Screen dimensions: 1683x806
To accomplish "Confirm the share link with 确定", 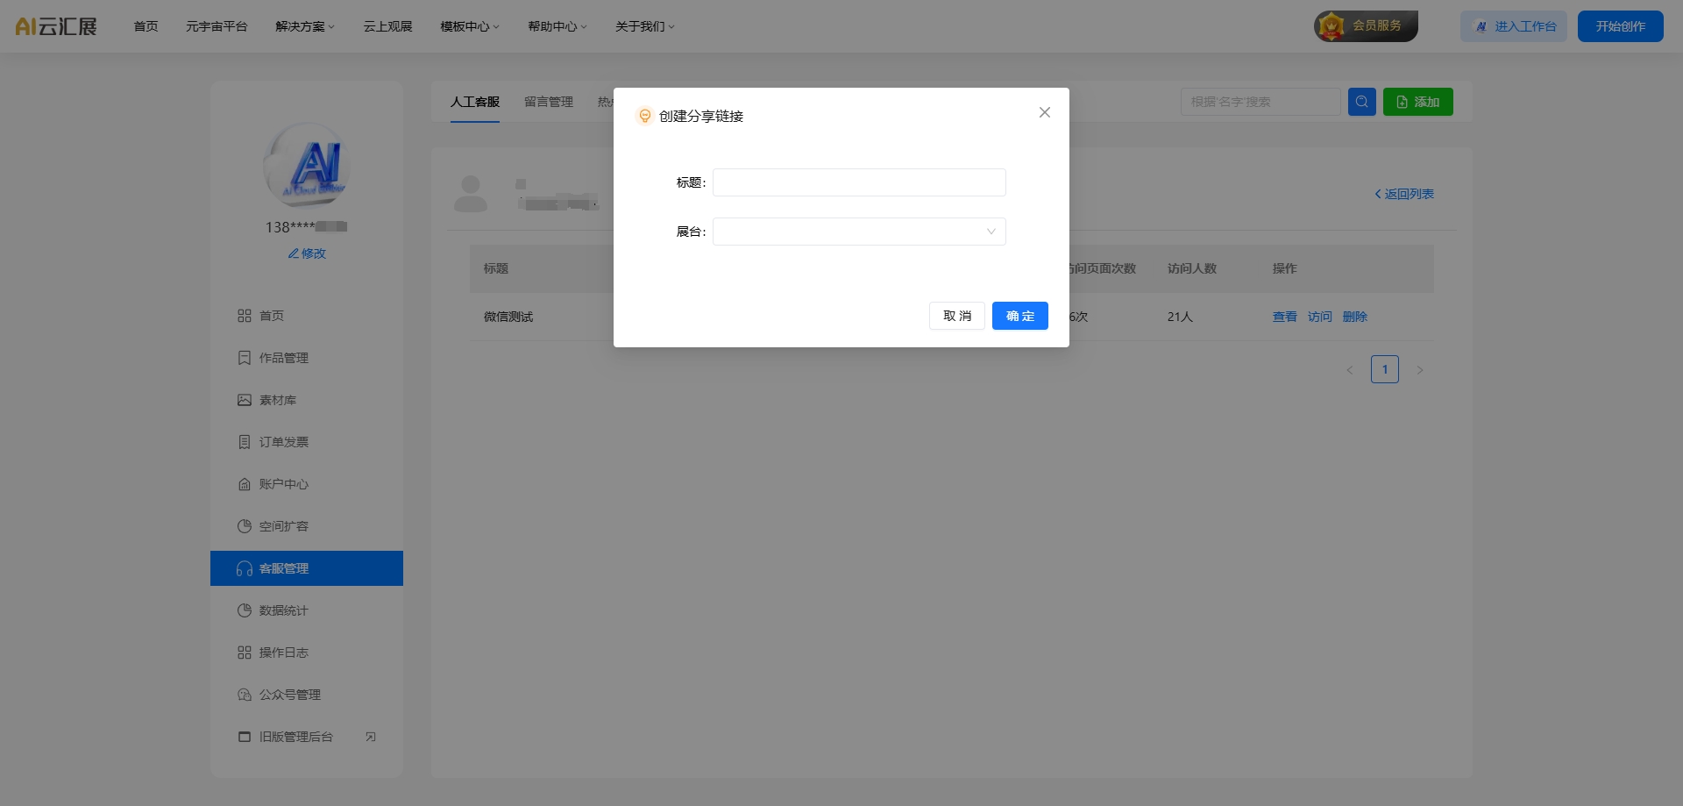I will pyautogui.click(x=1019, y=316).
